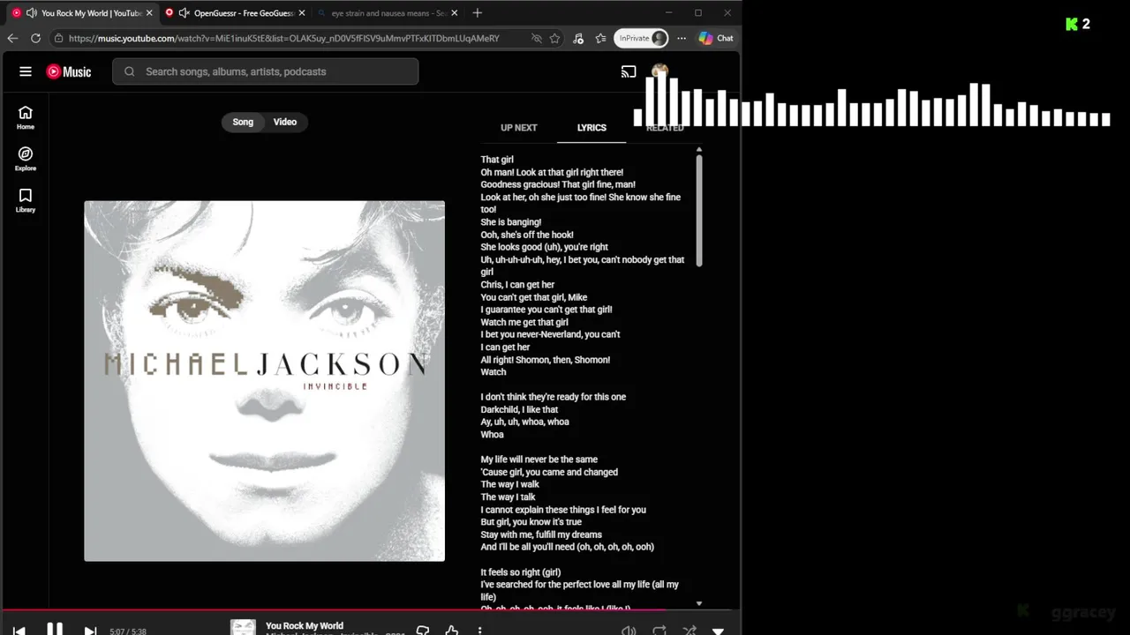Screen dimensions: 1130x635
Task: Click the Cast to device icon
Action: click(x=629, y=71)
